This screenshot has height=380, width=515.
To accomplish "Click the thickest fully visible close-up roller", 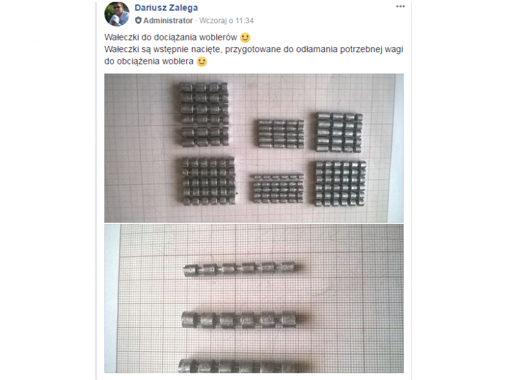I will tap(239, 320).
